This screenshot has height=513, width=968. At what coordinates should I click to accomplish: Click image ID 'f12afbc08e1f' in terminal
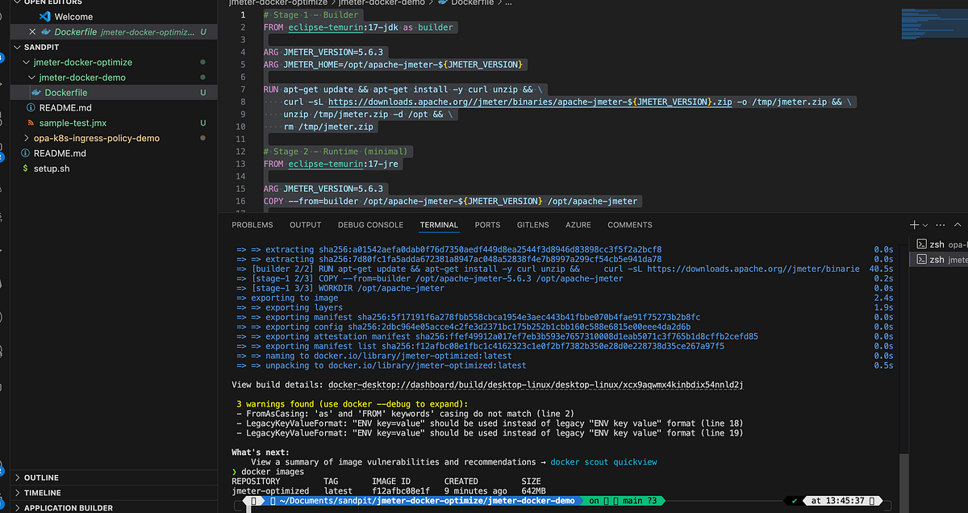tap(401, 490)
